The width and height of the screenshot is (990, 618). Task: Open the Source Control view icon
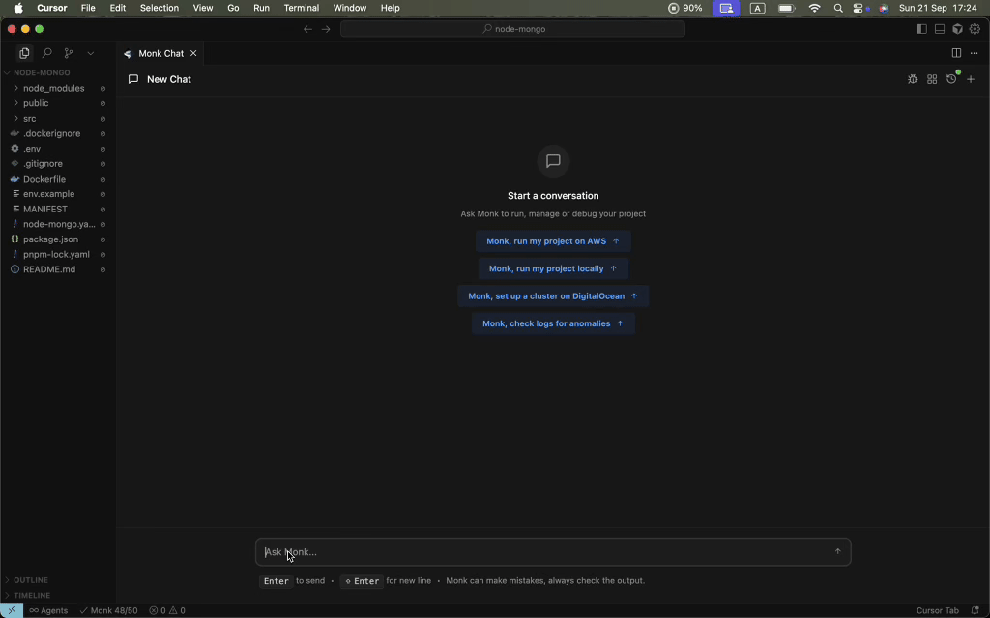point(69,54)
